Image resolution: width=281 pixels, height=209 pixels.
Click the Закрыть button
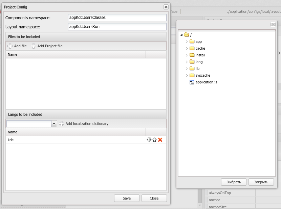click(261, 182)
